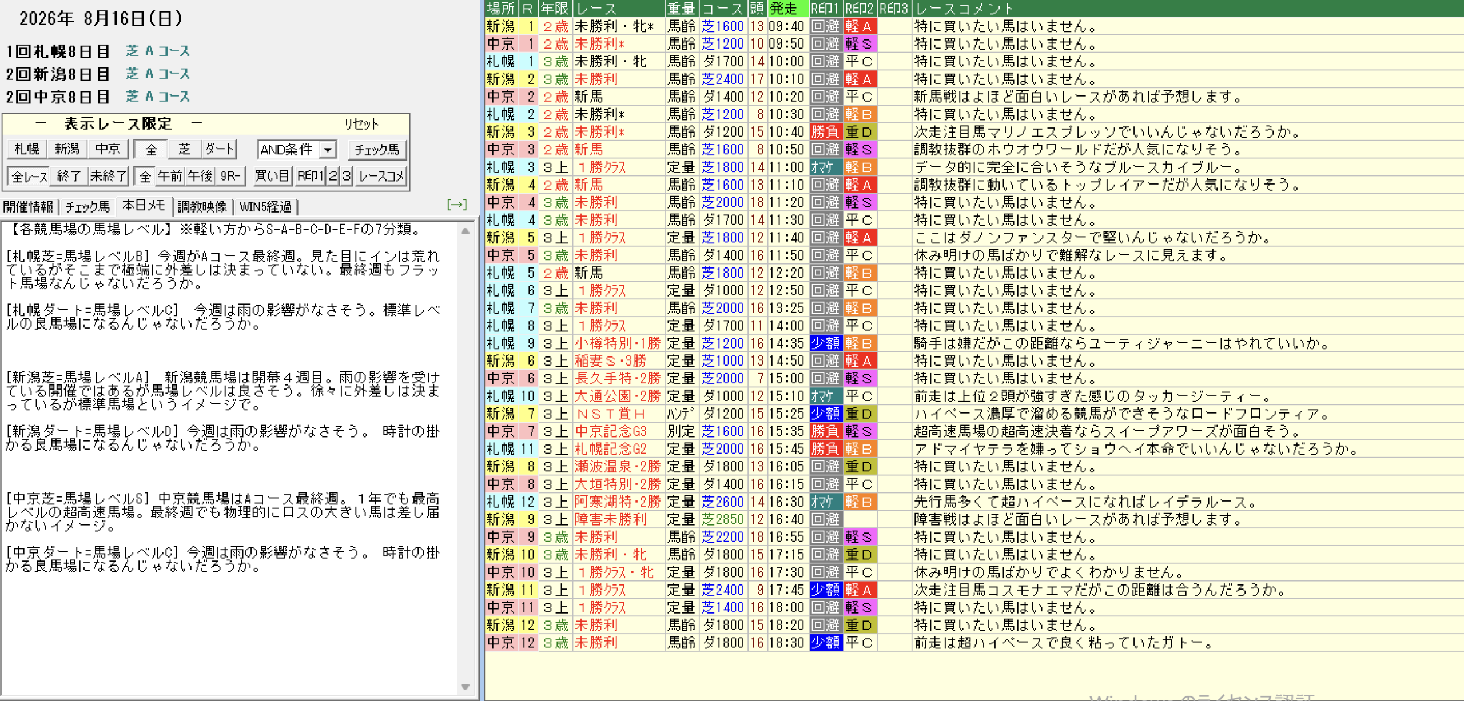Screen dimensions: 1464x701
Task: Click the 少額 mark in ＮＳＴ賞 row
Action: (x=826, y=414)
